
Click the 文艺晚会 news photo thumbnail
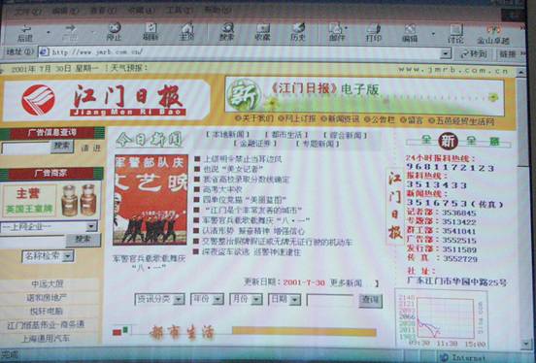click(x=151, y=200)
